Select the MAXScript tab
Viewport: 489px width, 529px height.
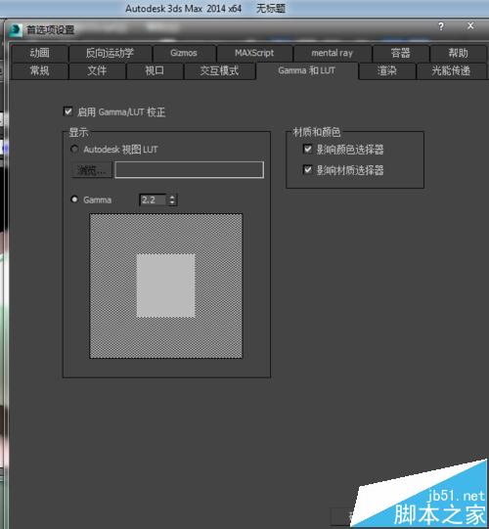(x=254, y=53)
